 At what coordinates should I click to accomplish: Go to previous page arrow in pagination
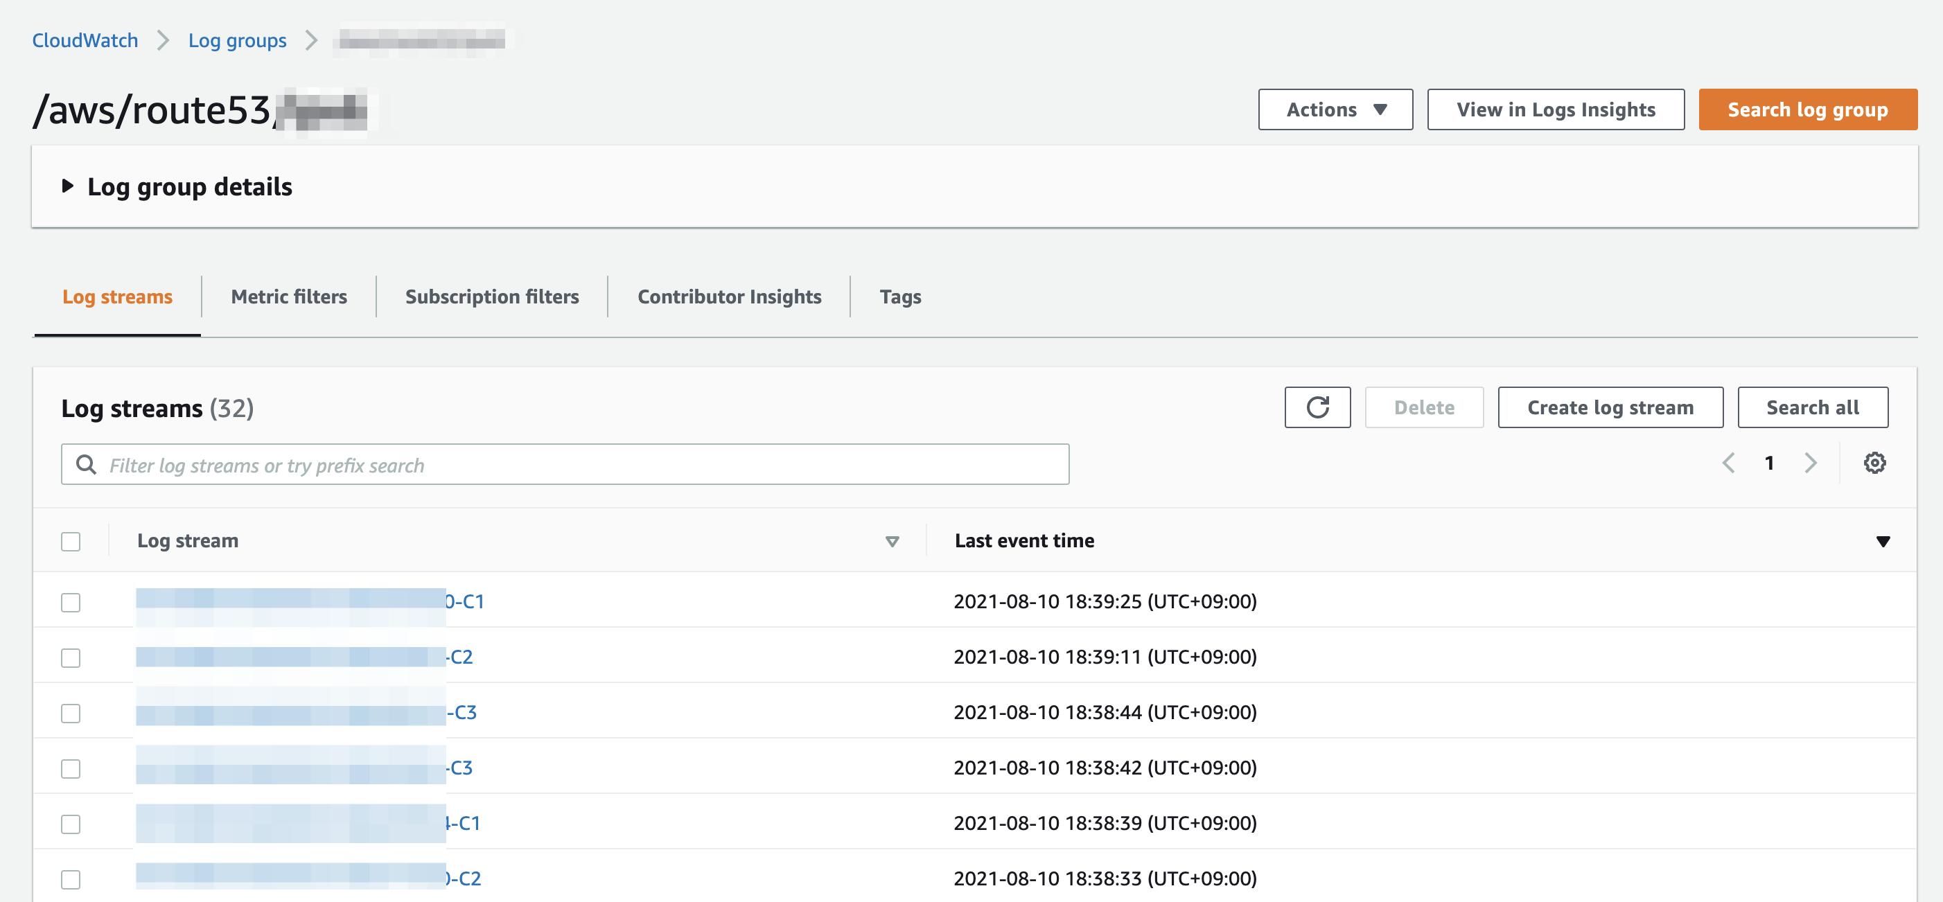1729,462
